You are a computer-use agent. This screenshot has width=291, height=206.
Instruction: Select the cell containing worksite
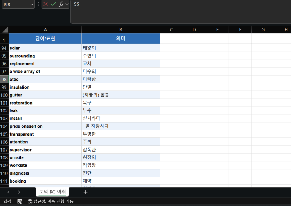coord(45,165)
